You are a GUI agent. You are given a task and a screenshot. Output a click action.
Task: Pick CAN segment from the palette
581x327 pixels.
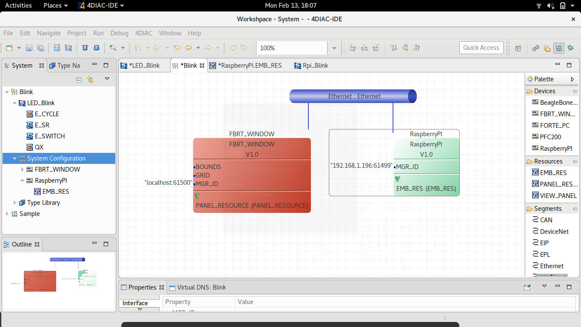click(x=542, y=220)
